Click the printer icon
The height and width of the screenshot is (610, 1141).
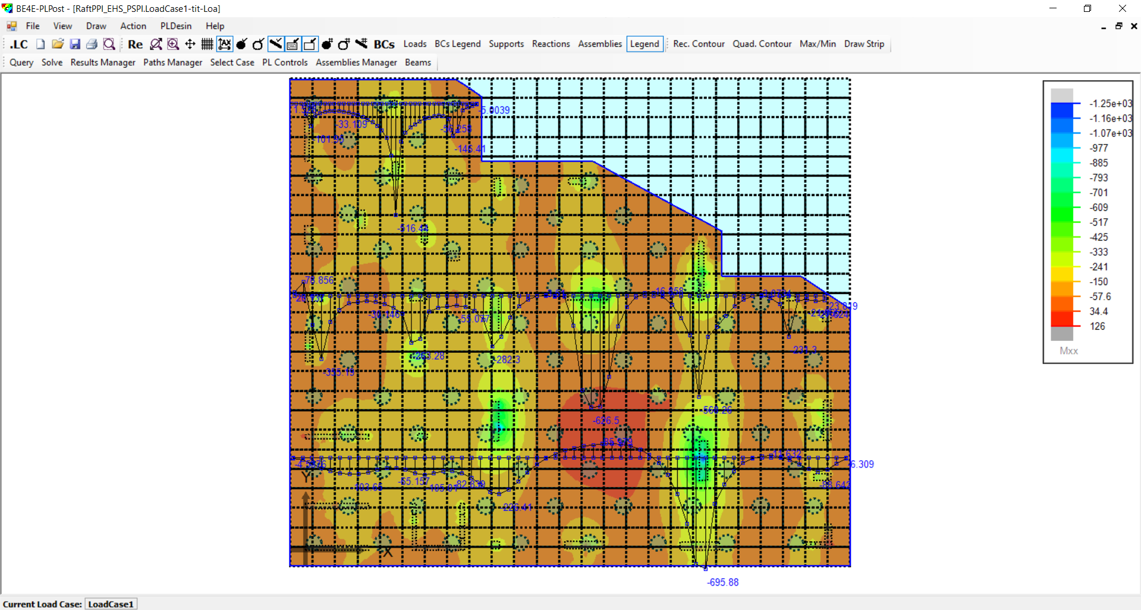pyautogui.click(x=92, y=44)
